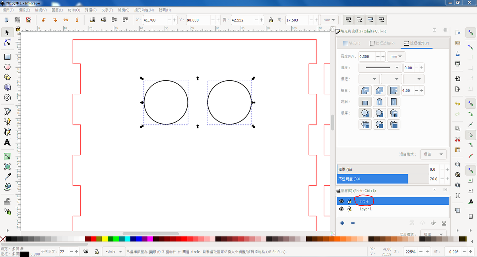Image resolution: width=477 pixels, height=257 pixels.
Task: Select the Selector arrow tool
Action: click(7, 33)
